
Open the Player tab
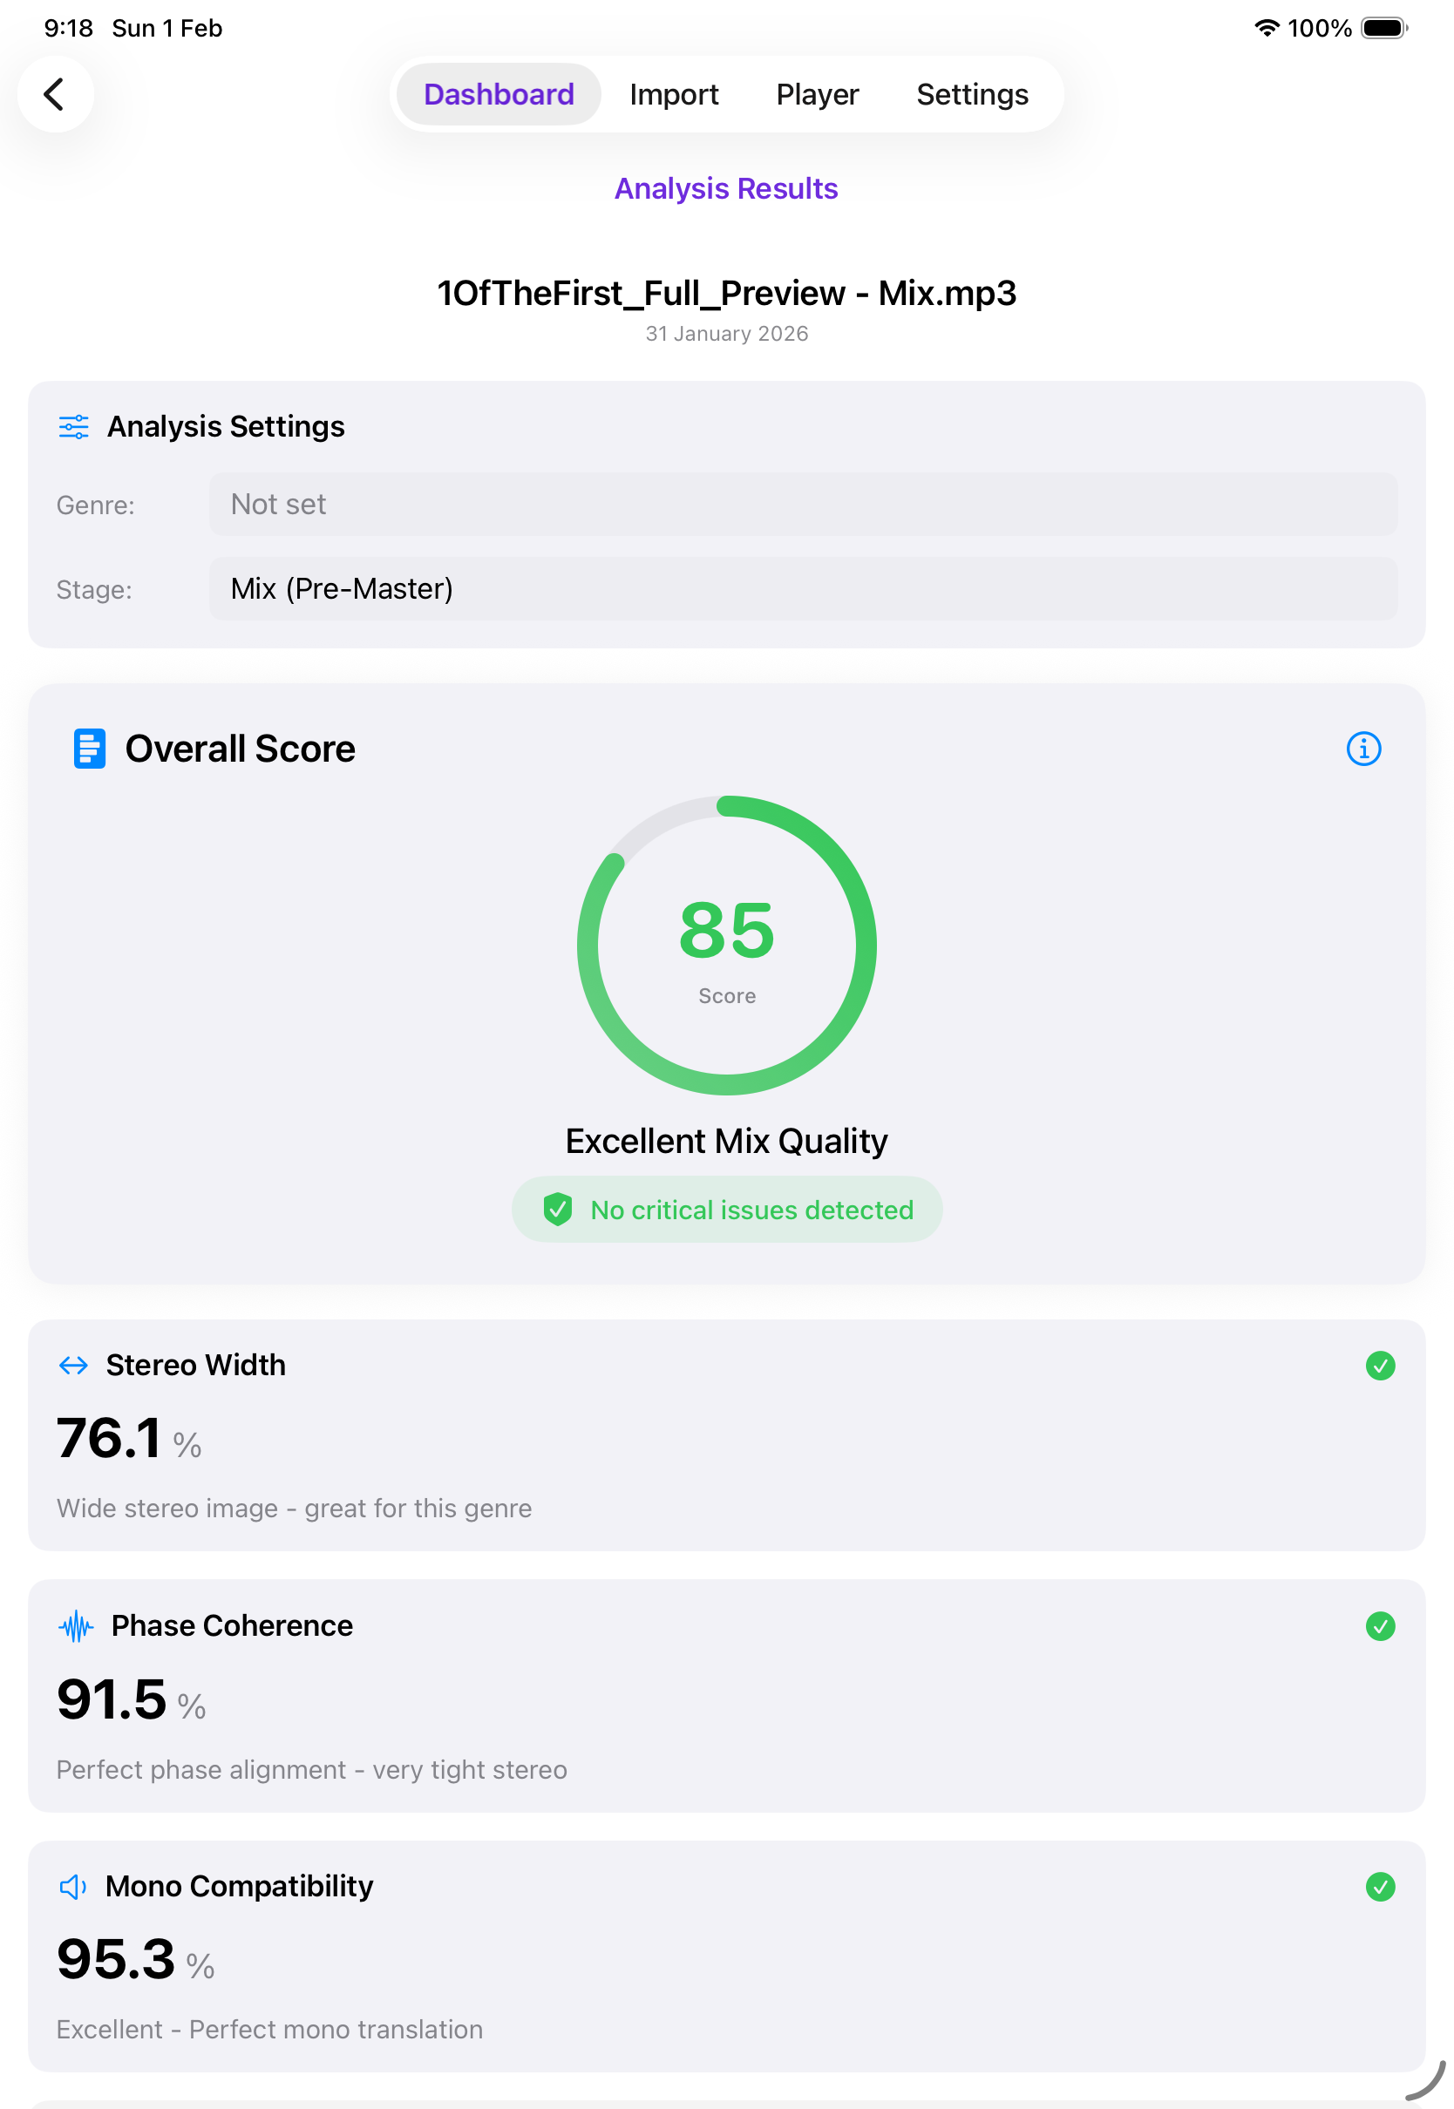[816, 94]
